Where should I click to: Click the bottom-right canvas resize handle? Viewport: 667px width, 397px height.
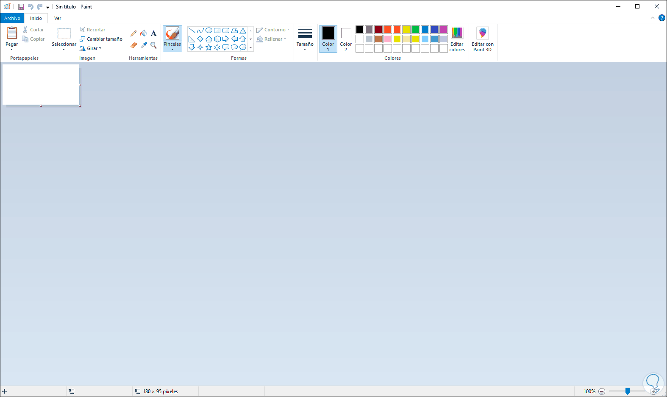(x=80, y=105)
